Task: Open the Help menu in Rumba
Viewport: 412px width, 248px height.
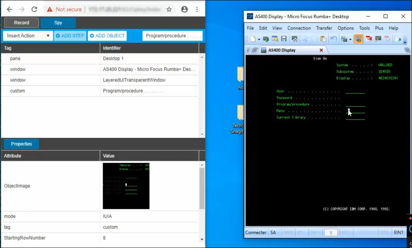Action: 393,28
